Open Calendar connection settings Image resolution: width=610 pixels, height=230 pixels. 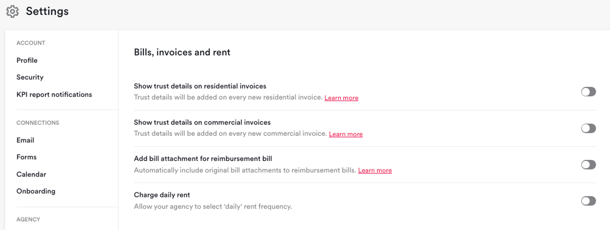[x=31, y=174]
